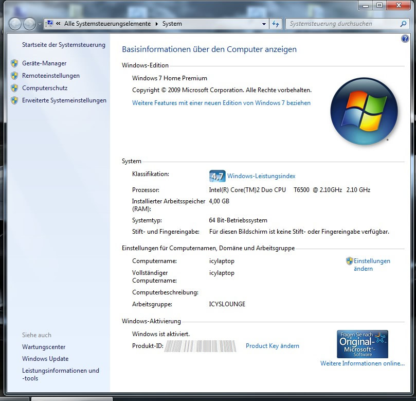Open Windows Update
The height and width of the screenshot is (401, 416).
[45, 359]
